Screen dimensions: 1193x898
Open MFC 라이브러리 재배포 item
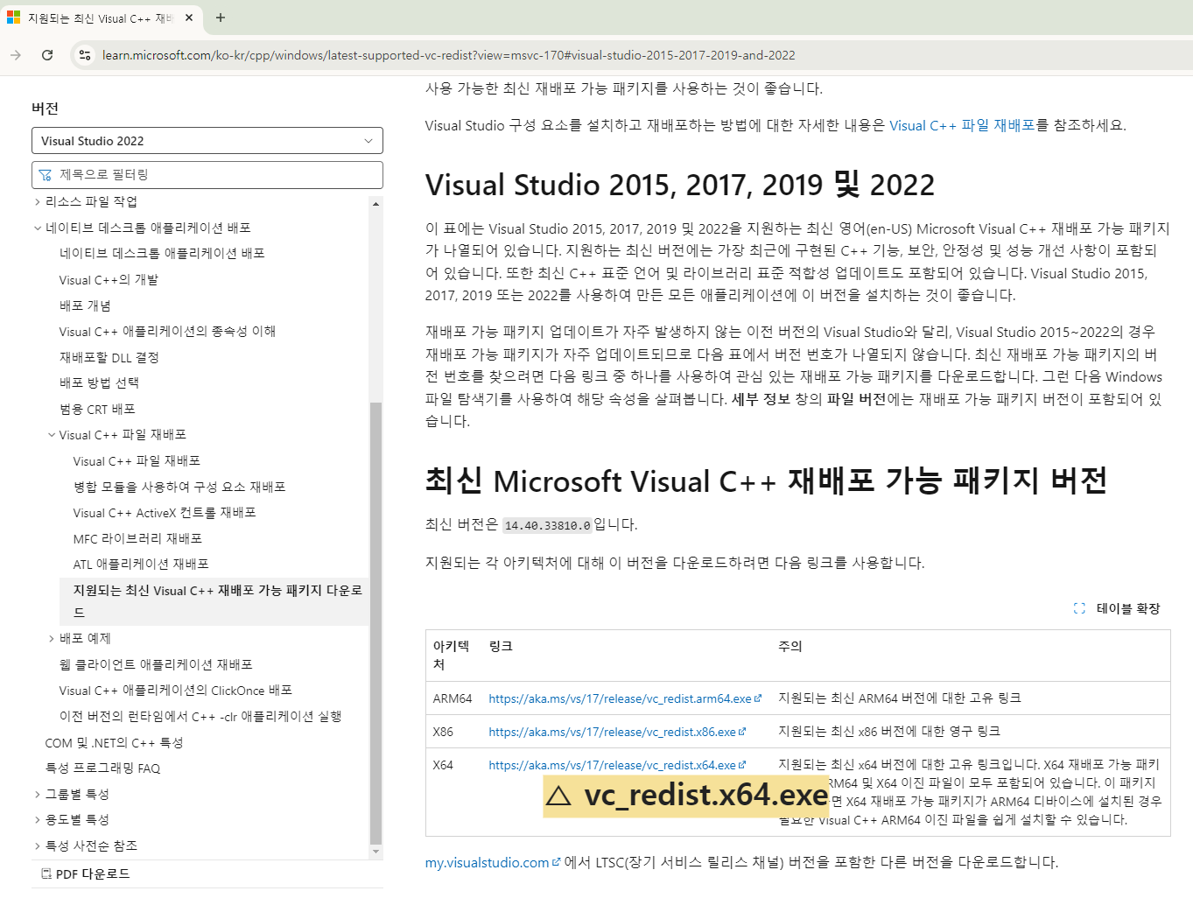(137, 538)
